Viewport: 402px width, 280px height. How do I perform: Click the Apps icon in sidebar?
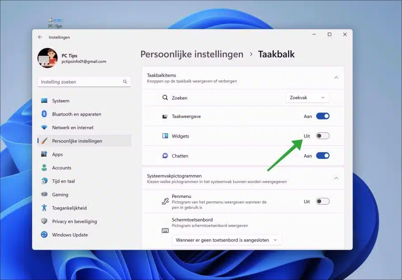(x=44, y=154)
